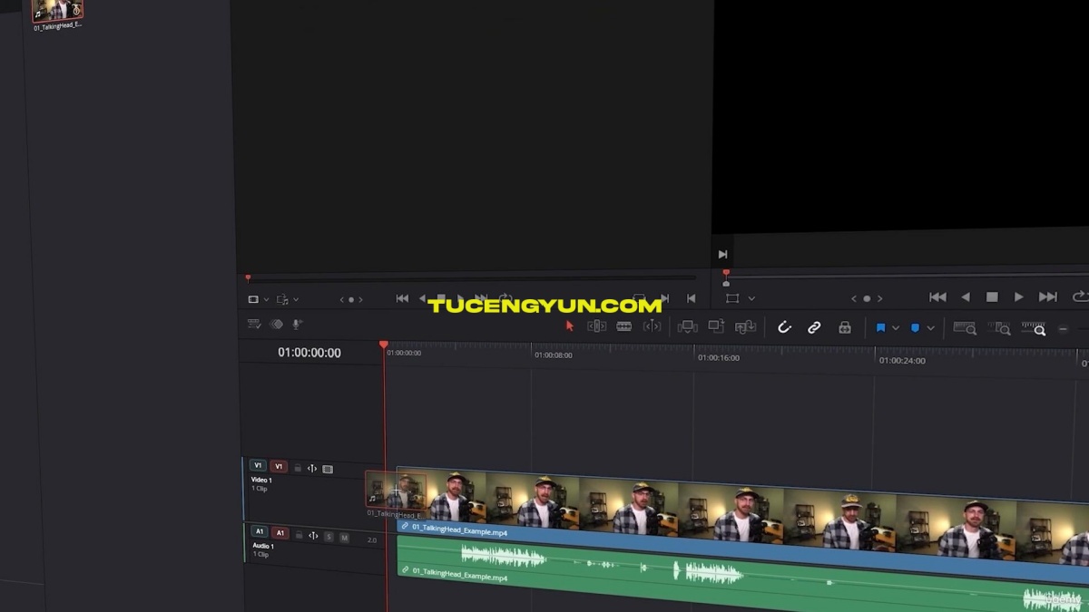Stop playback in the timeline viewer
This screenshot has width=1089, height=612.
click(x=992, y=297)
